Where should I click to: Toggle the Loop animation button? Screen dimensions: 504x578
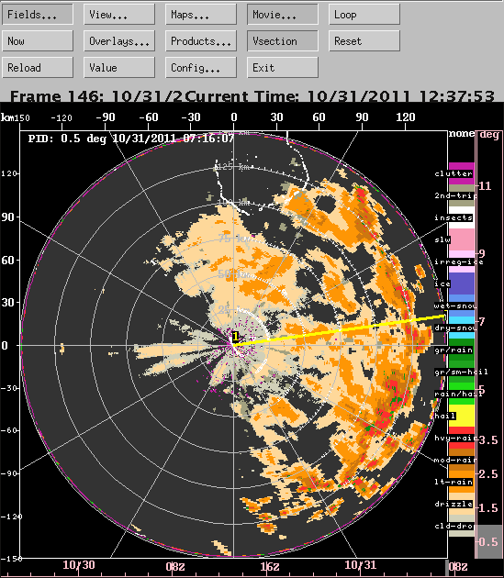pyautogui.click(x=364, y=15)
